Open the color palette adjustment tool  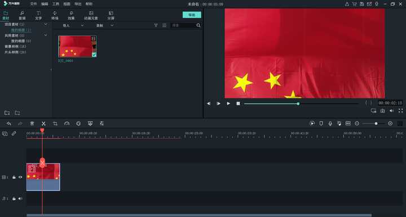point(78,124)
